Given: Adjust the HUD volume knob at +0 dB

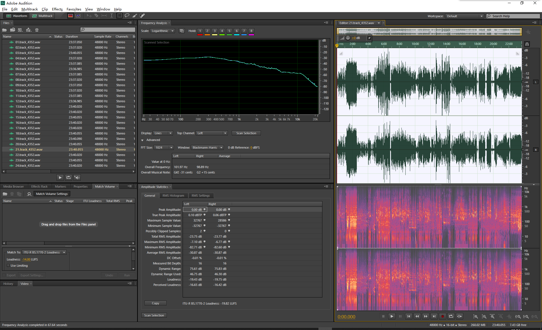Looking at the screenshot, I should point(348,38).
